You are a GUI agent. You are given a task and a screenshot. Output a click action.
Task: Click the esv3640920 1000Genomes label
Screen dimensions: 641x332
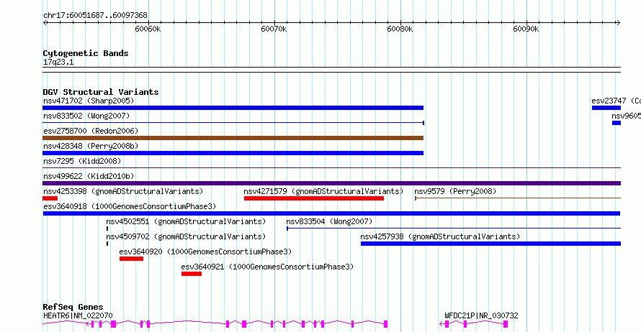coord(205,252)
